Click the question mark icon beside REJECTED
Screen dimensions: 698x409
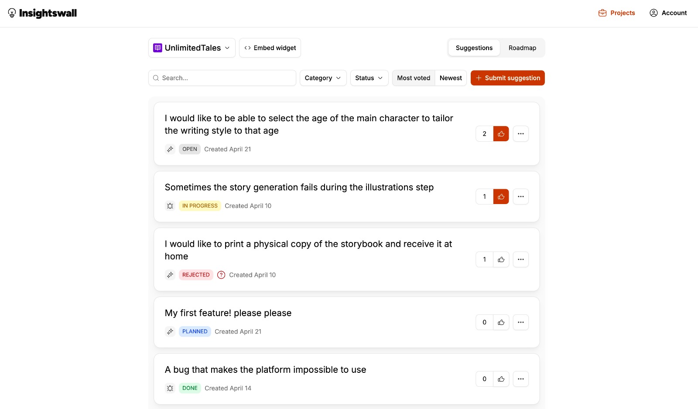[x=221, y=275]
